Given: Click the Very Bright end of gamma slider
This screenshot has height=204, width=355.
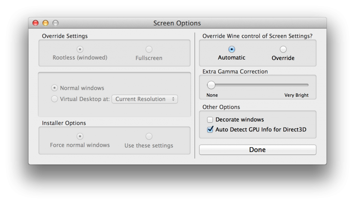Looking at the screenshot, I should tap(308, 85).
